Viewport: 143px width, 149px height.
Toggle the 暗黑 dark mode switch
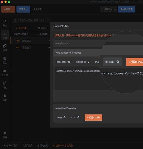click(x=35, y=9)
